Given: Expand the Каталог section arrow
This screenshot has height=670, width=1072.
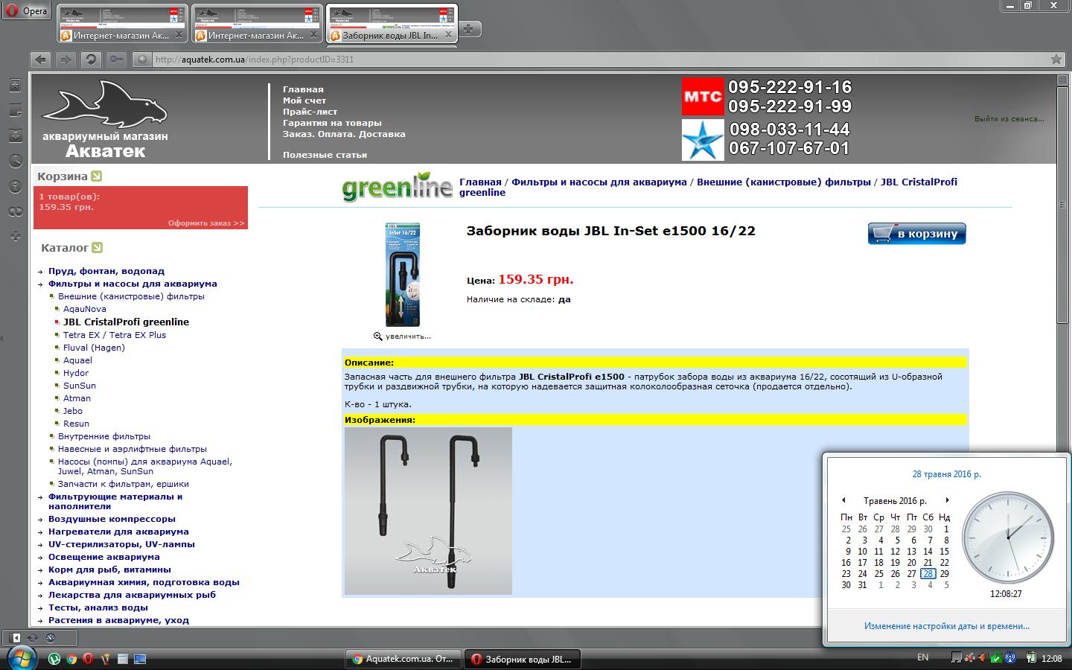Looking at the screenshot, I should coord(97,248).
